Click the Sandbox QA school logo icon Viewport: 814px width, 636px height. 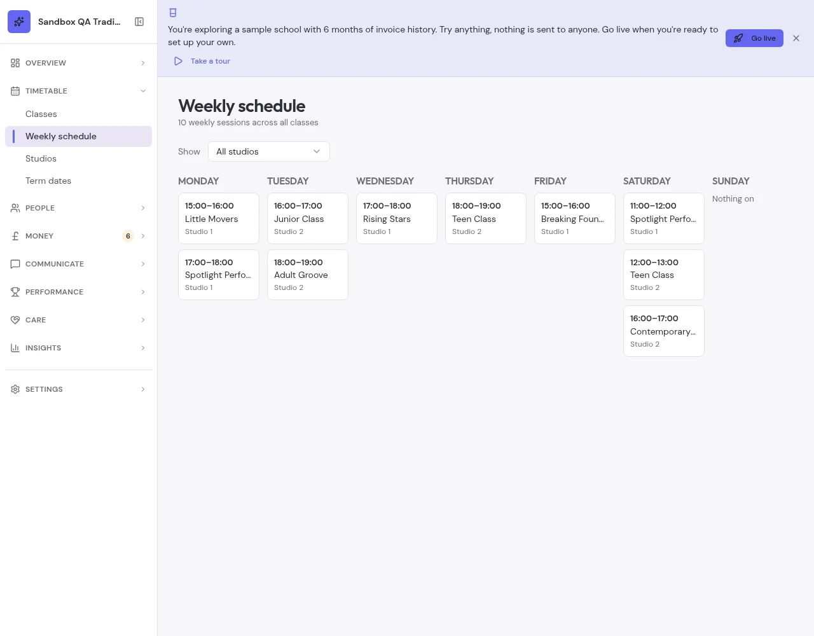click(19, 22)
